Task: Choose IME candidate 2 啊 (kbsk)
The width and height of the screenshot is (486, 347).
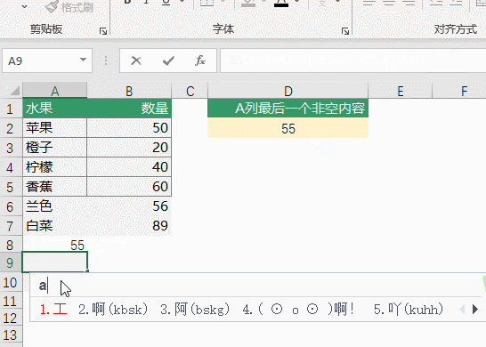Action: [113, 310]
